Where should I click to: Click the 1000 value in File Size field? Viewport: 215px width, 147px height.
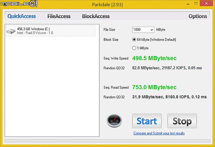coord(137,30)
